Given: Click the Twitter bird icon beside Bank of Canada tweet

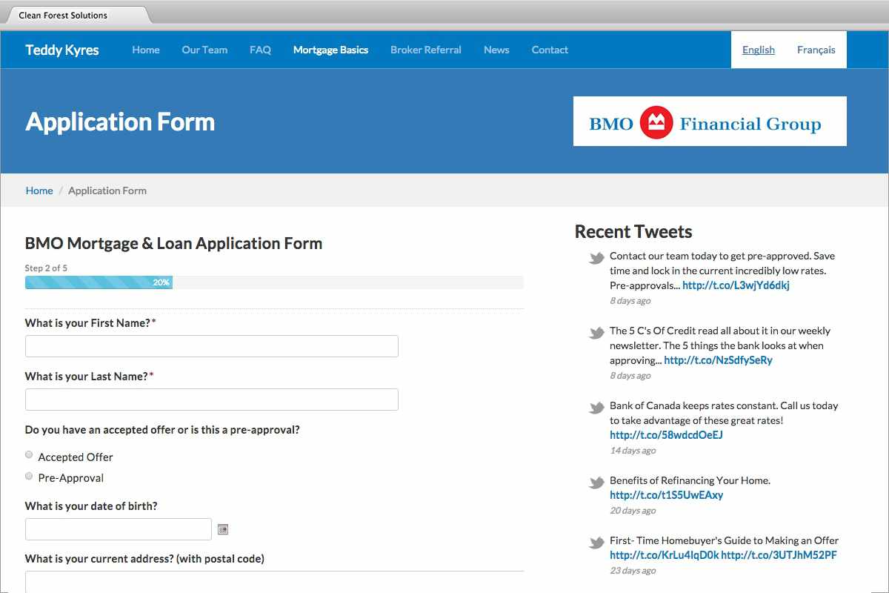Looking at the screenshot, I should [596, 408].
